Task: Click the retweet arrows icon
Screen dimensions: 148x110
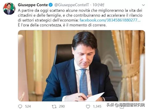Action: 54,107
